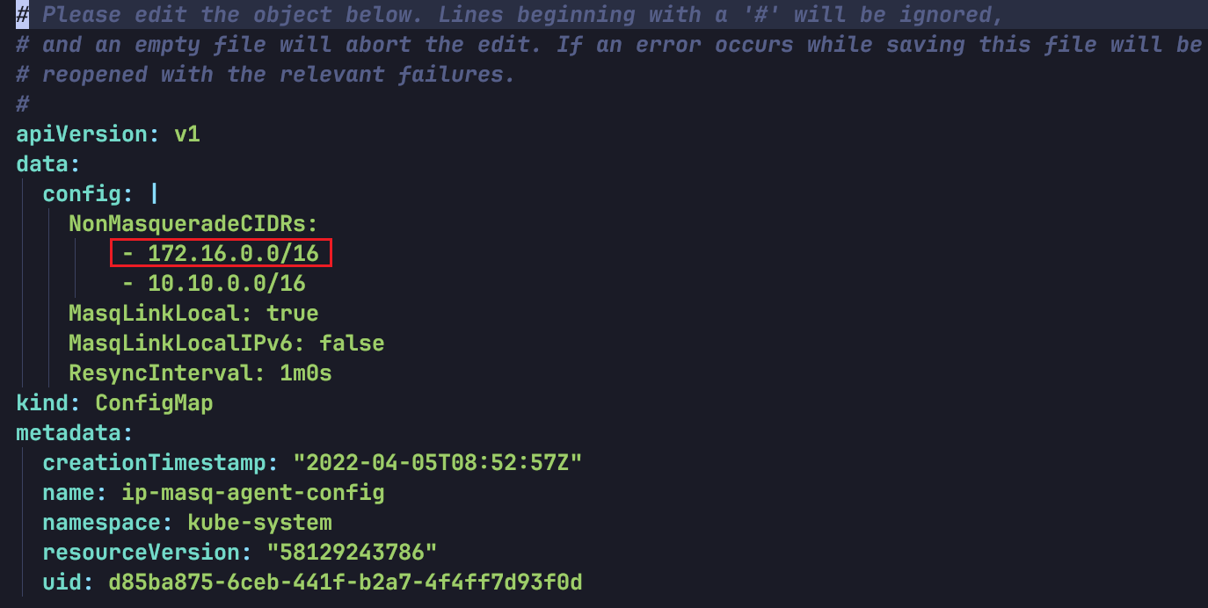The width and height of the screenshot is (1208, 608).
Task: Click the metadata: key line
Action: click(x=75, y=433)
